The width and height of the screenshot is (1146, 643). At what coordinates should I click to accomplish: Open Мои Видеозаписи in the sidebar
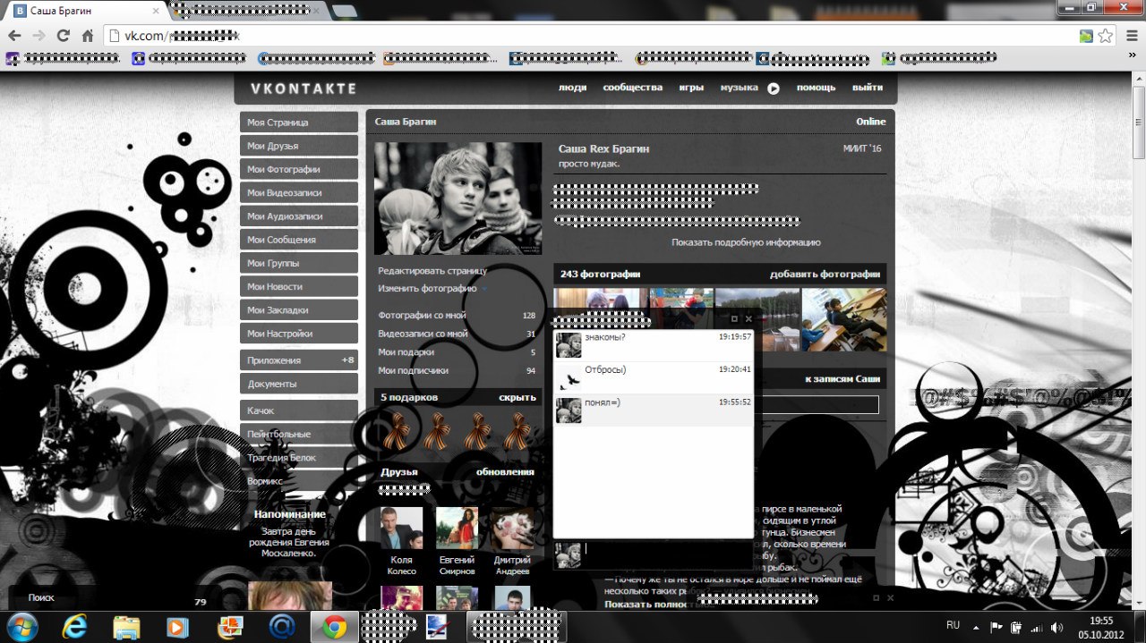tap(299, 192)
